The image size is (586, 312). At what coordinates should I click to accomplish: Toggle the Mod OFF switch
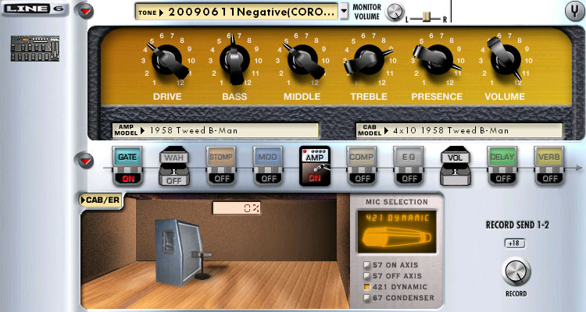(x=268, y=179)
